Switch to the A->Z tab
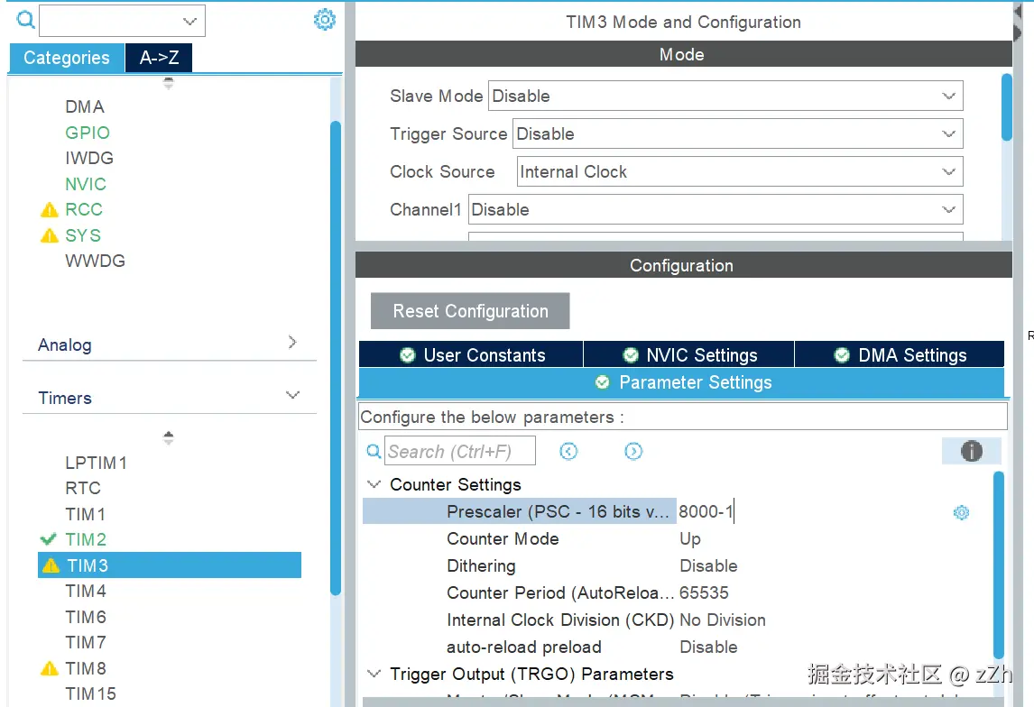 pos(159,58)
